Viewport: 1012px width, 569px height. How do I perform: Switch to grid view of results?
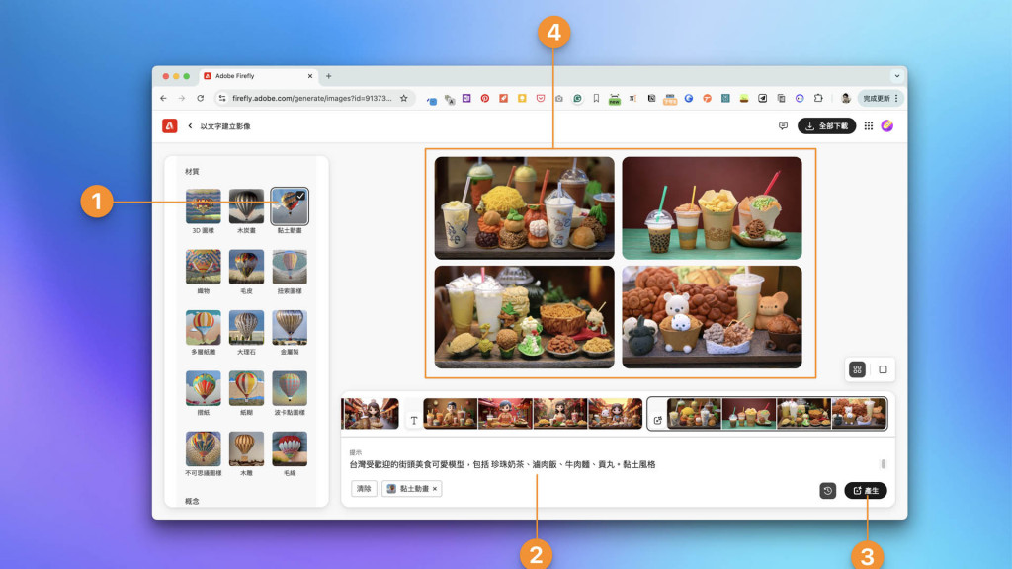(x=857, y=369)
